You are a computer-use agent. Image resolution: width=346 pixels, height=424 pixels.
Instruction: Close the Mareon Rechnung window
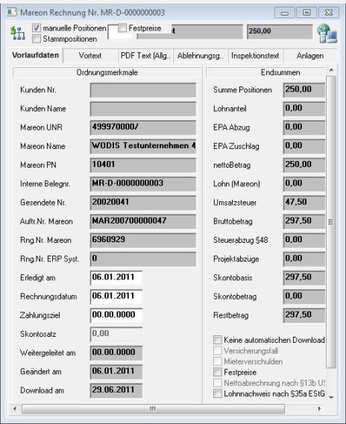click(x=329, y=13)
